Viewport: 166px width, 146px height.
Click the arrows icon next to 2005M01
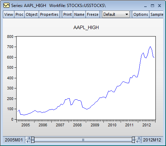click(x=28, y=140)
